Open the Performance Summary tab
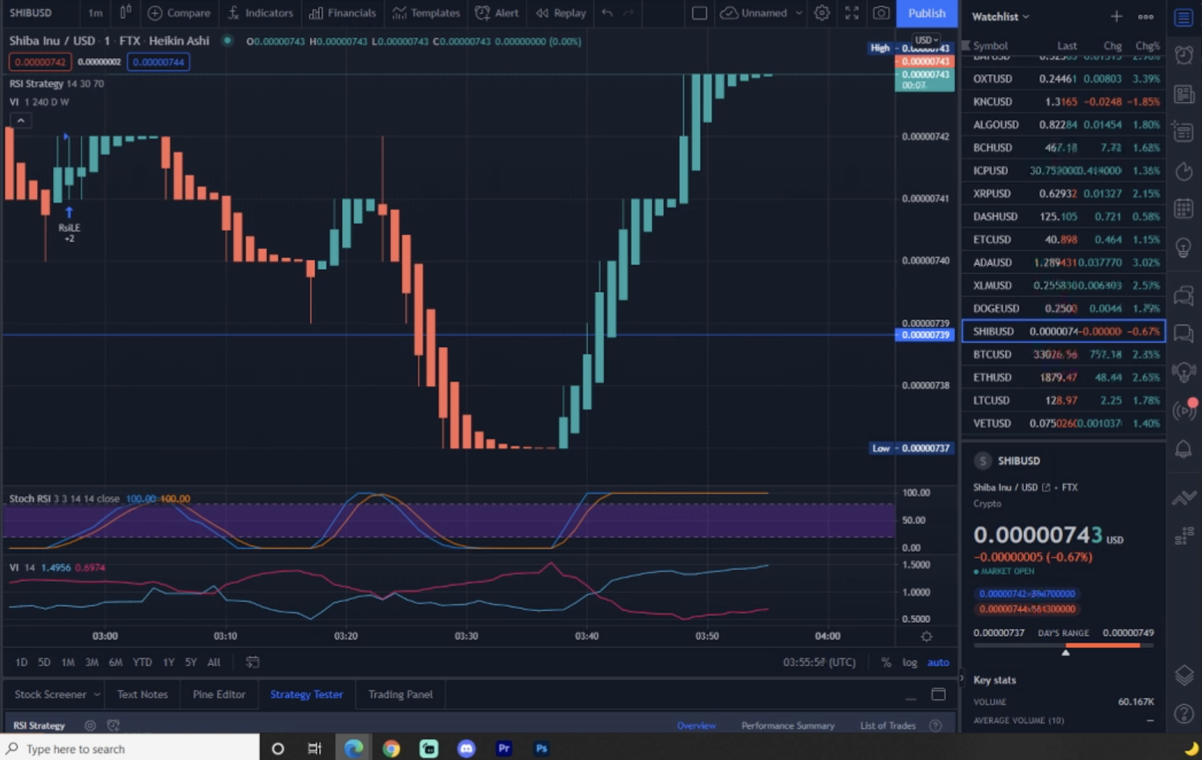The height and width of the screenshot is (760, 1202). coord(787,725)
